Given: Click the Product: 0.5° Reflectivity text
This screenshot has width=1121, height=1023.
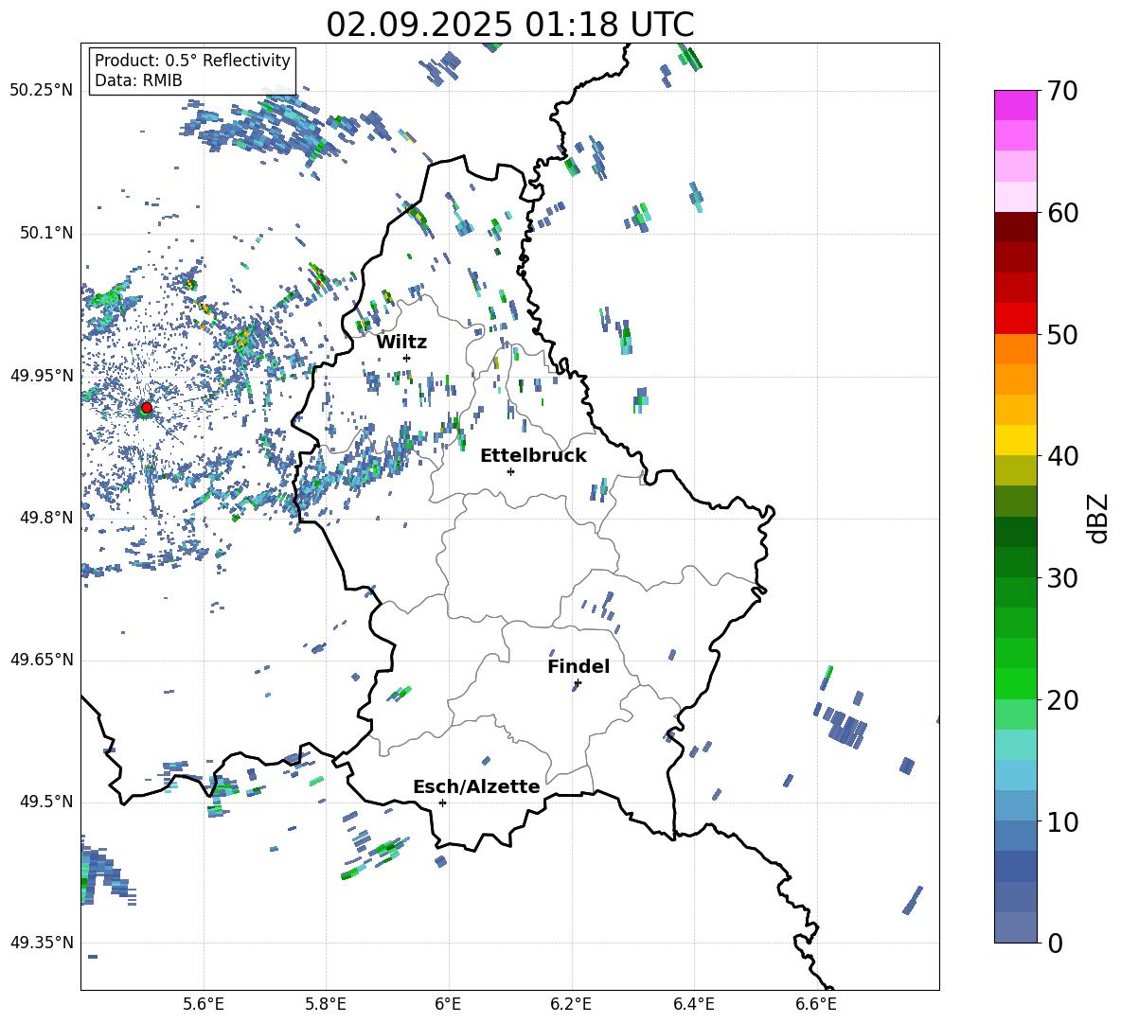Looking at the screenshot, I should (192, 60).
